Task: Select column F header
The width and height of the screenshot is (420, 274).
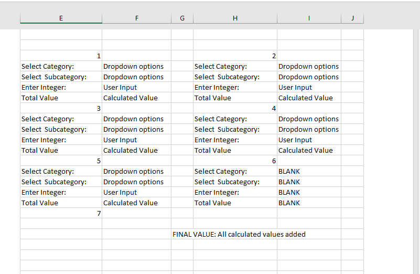Action: [x=137, y=18]
